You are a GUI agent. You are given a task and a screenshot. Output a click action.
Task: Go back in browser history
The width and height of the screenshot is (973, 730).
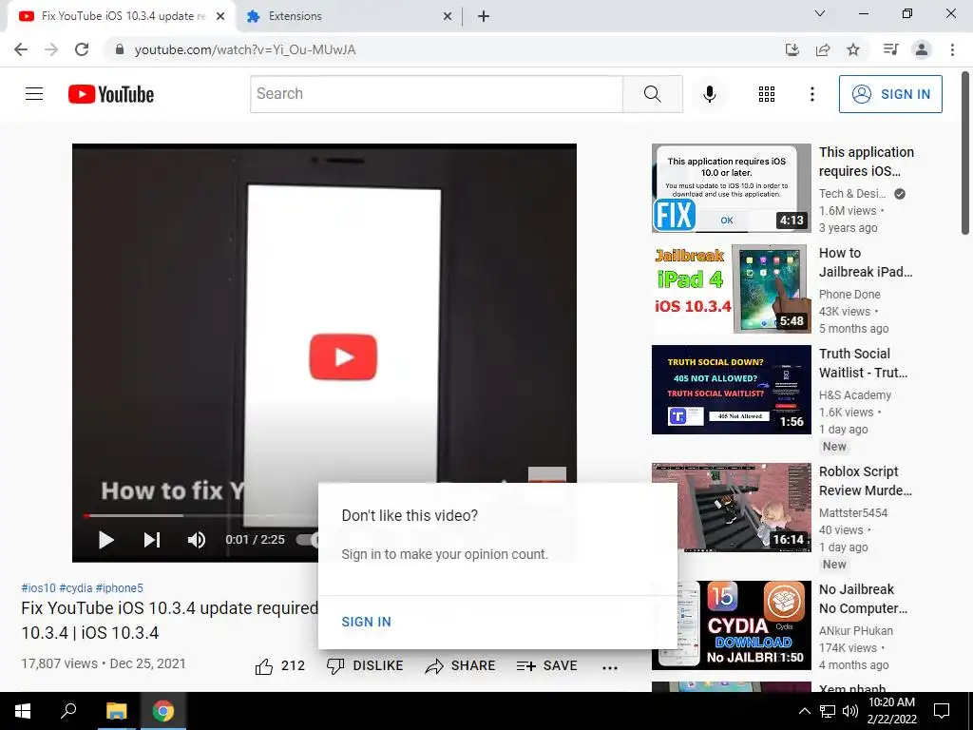coord(21,49)
